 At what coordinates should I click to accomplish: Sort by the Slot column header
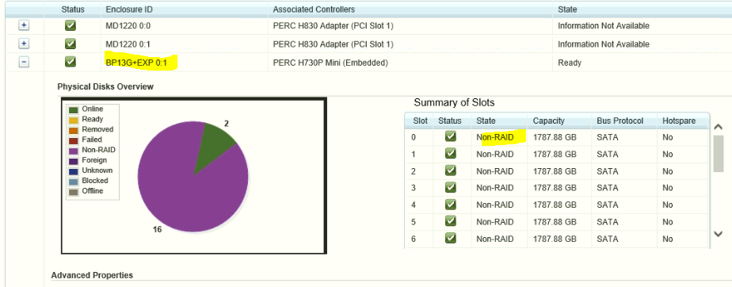click(x=420, y=121)
